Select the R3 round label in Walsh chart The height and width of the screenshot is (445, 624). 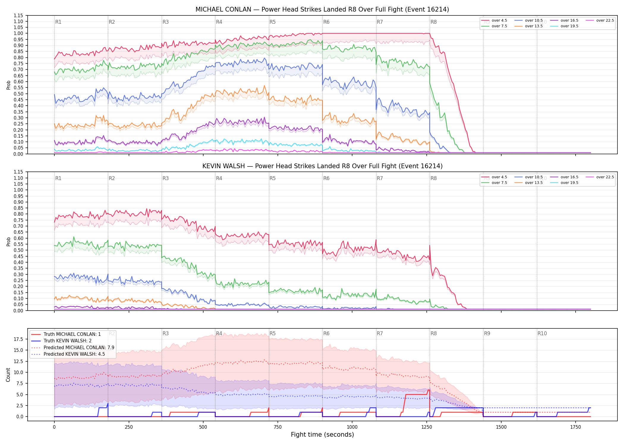pyautogui.click(x=166, y=178)
